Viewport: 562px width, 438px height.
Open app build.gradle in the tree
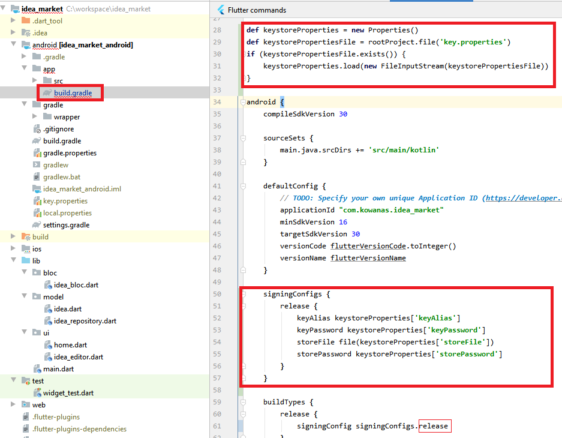point(73,93)
